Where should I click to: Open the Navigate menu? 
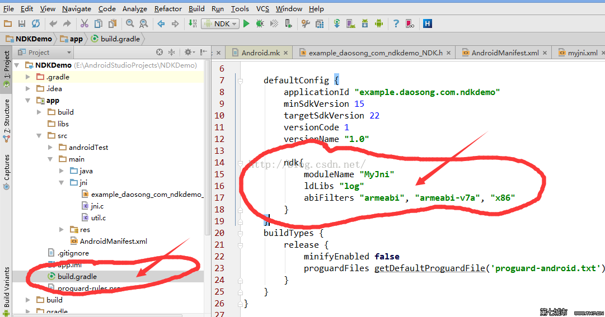point(77,8)
